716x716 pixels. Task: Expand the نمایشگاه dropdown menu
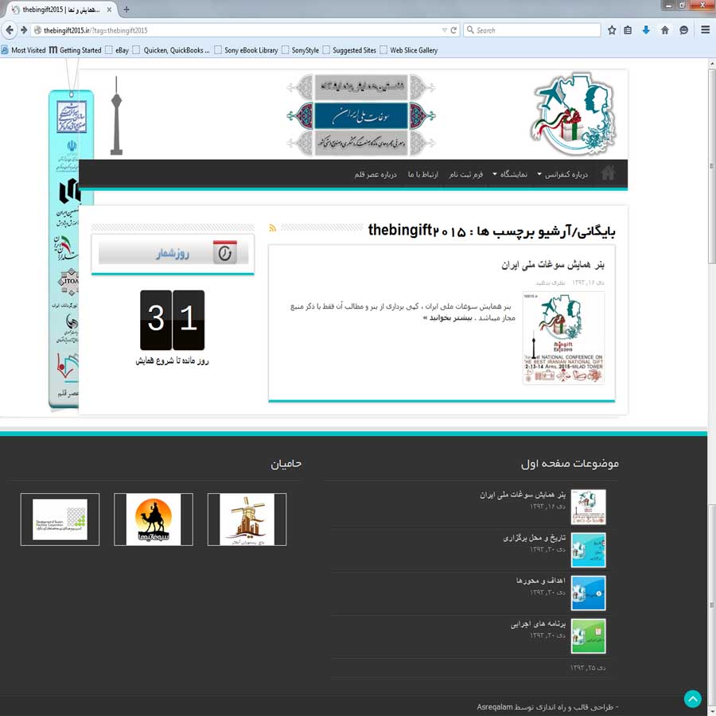click(510, 174)
